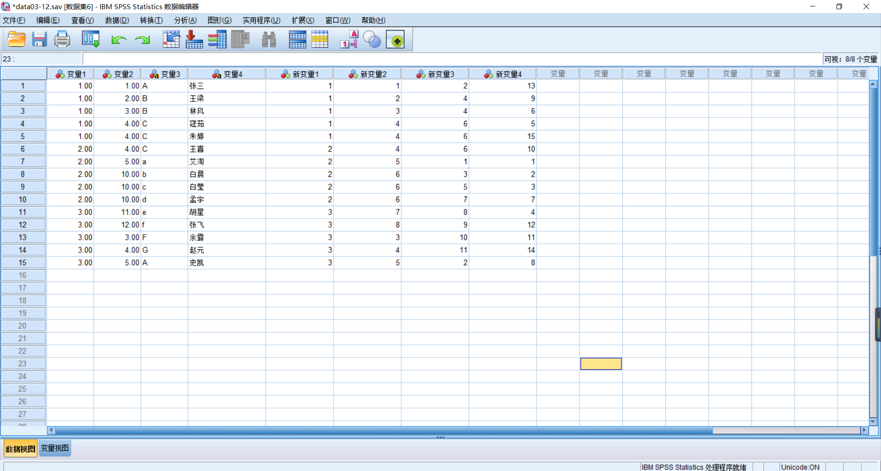881x471 pixels.
Task: Click the cell editor input field
Action: tap(452, 59)
